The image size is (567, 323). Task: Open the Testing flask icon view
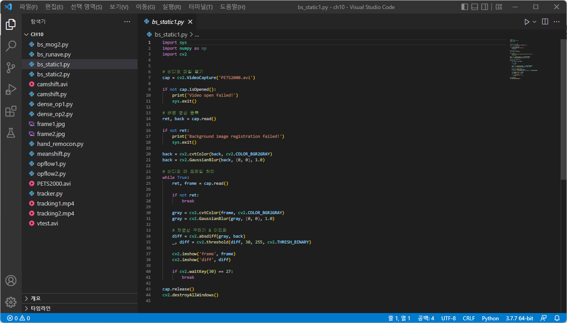(11, 133)
